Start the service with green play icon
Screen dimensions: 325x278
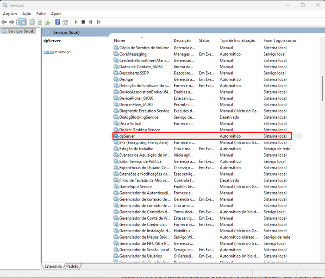pyautogui.click(x=76, y=22)
